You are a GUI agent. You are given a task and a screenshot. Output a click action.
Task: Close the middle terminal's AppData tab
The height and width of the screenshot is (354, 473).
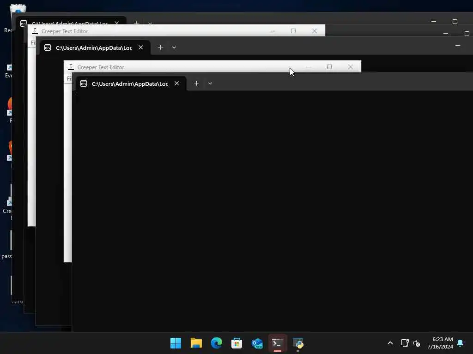tap(140, 47)
